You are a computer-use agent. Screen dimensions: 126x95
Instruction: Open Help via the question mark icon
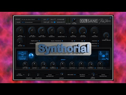[x=55, y=19]
